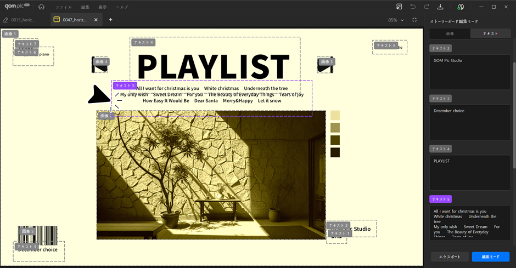
Task: Open the ファイル menu
Action: [x=63, y=7]
